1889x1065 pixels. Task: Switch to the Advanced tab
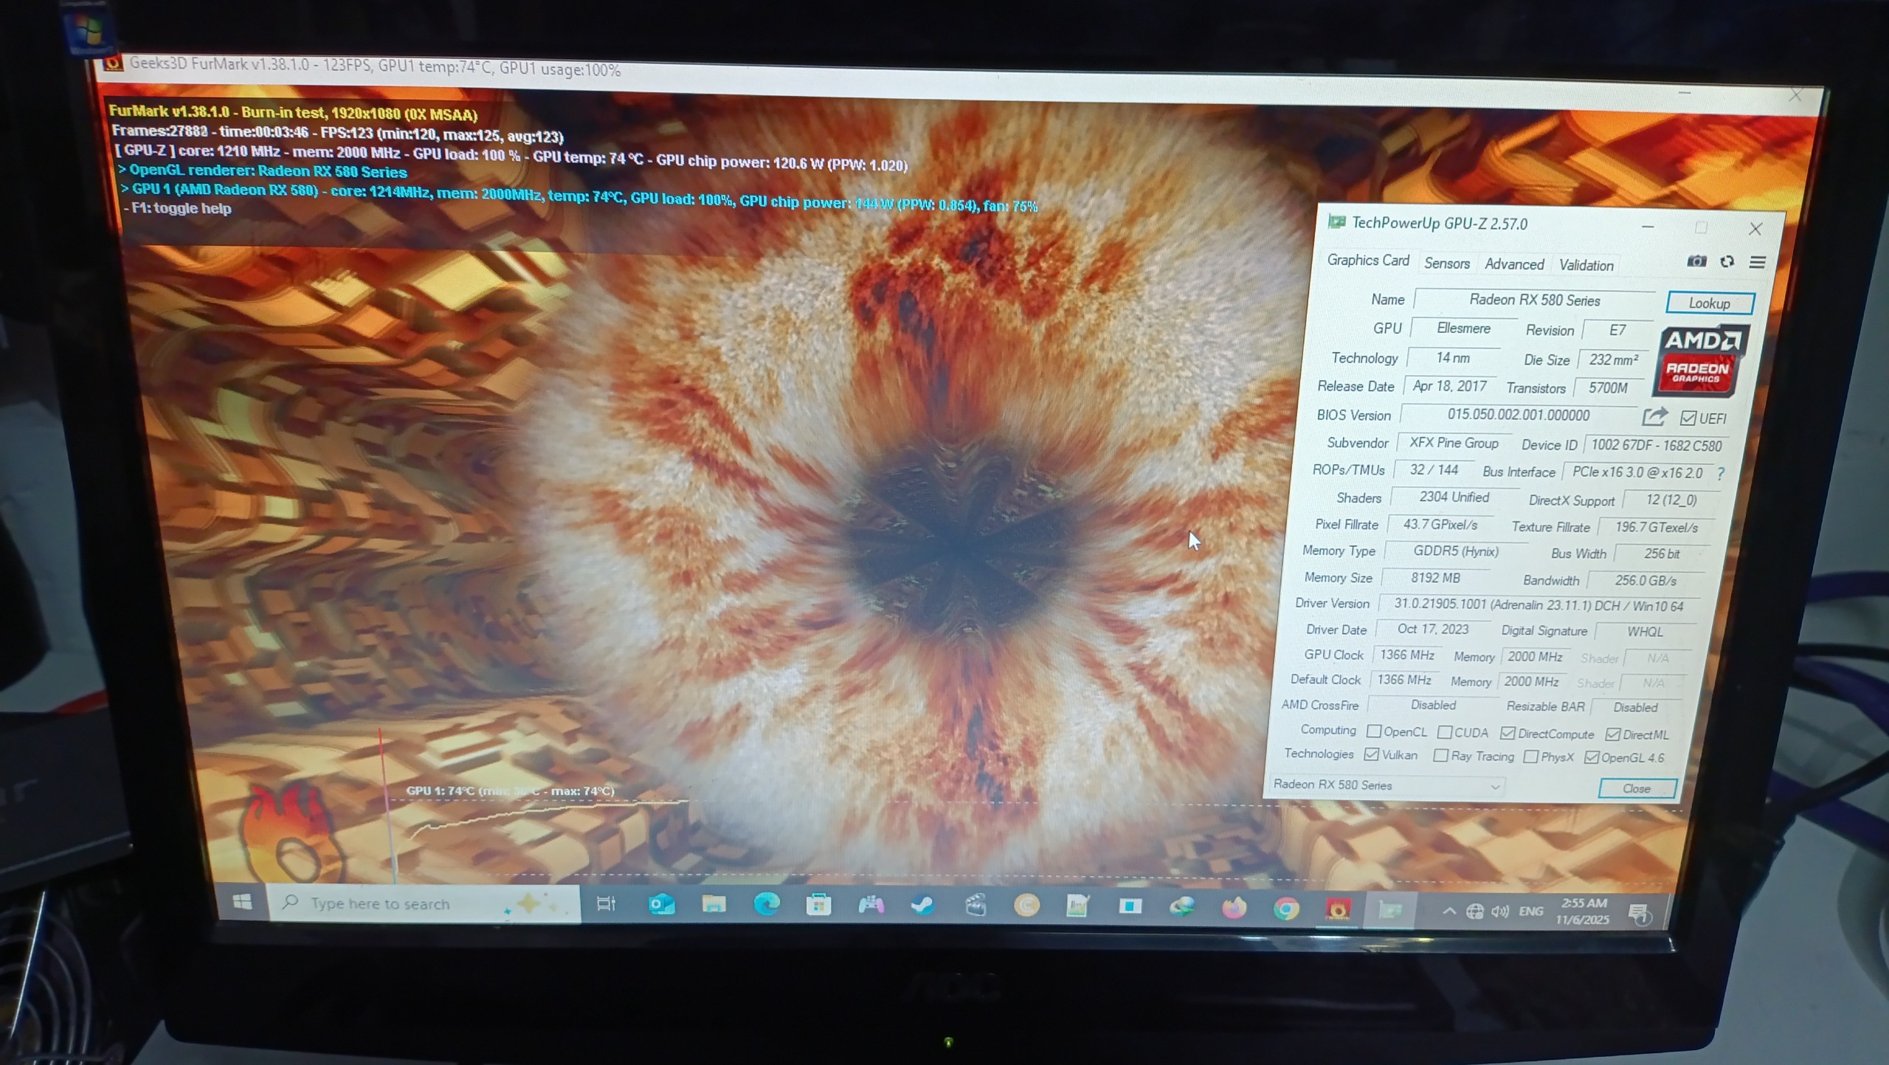(1513, 264)
